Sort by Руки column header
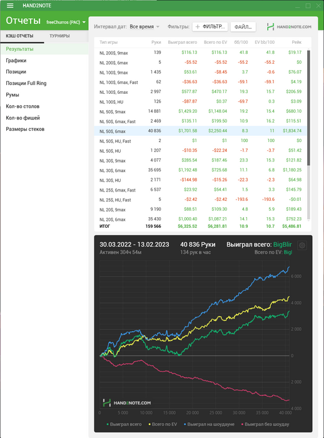Viewport: 324px width, 438px height. tap(156, 42)
